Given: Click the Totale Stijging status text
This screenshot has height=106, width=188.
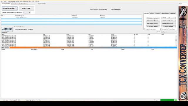Looking at the screenshot, I should coord(33,100).
